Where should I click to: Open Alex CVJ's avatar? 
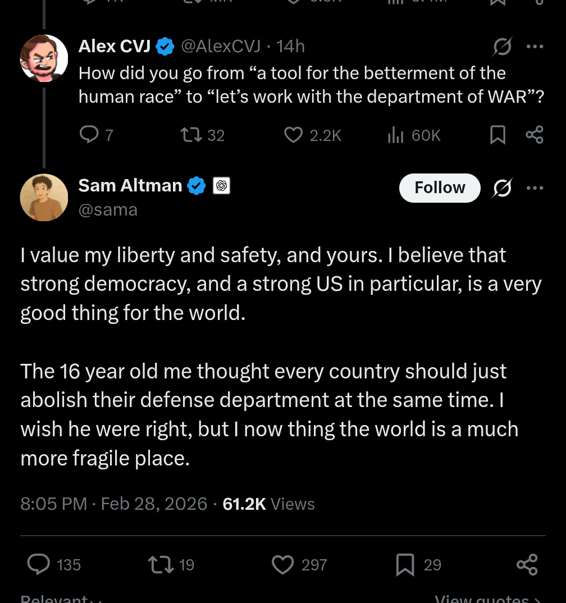44,58
